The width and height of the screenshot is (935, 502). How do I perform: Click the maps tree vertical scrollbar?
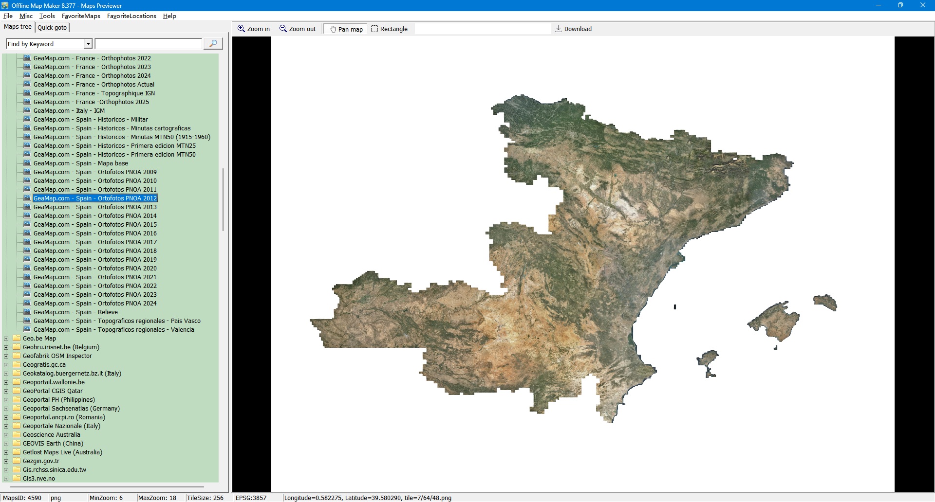tap(223, 199)
